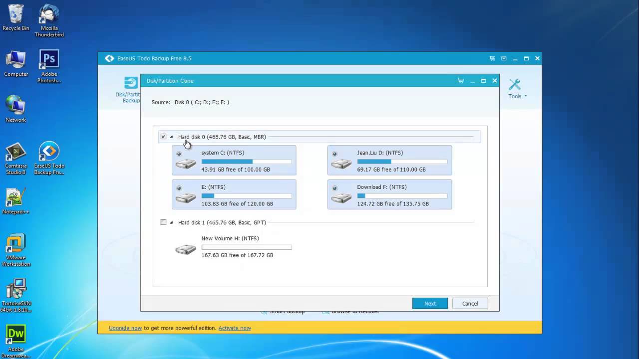Viewport: 639px width, 359px height.
Task: Collapse Hard disk 1 partition list
Action: click(171, 222)
